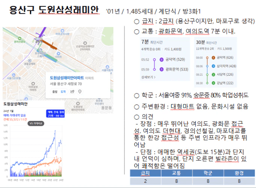Click the 효성해링턴스퀘어 building icon on map

(40, 50)
